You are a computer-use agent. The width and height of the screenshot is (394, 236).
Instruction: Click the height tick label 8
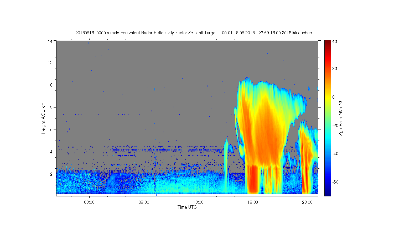point(51,107)
